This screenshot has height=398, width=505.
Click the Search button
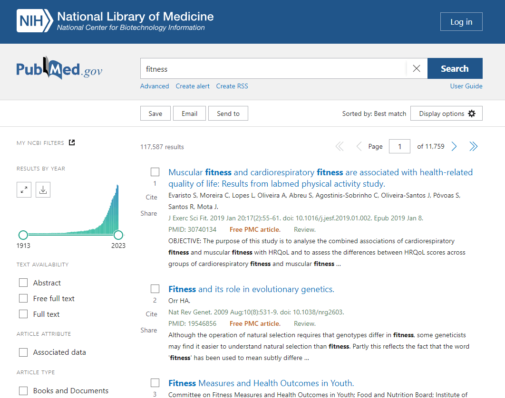[x=455, y=68]
